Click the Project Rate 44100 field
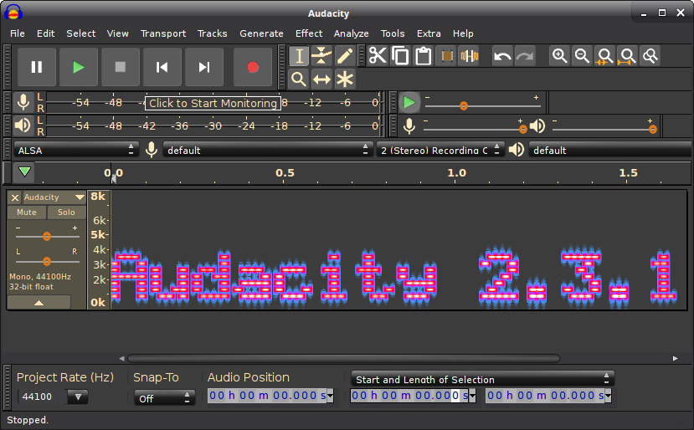The image size is (694, 430). pos(43,397)
